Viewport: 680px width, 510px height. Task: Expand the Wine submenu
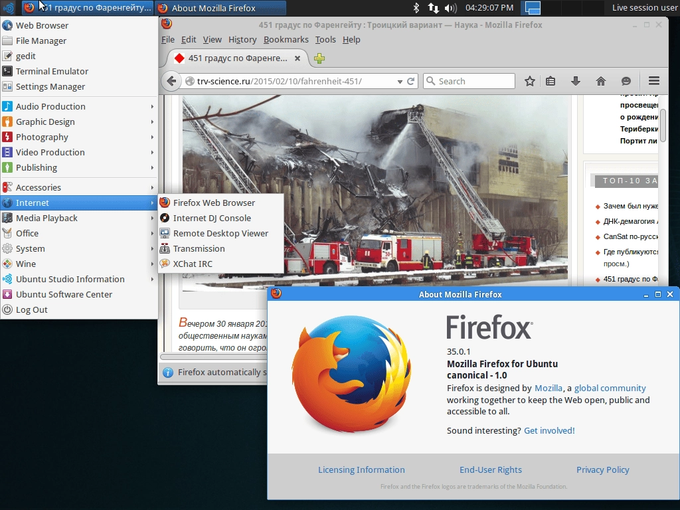pos(79,264)
